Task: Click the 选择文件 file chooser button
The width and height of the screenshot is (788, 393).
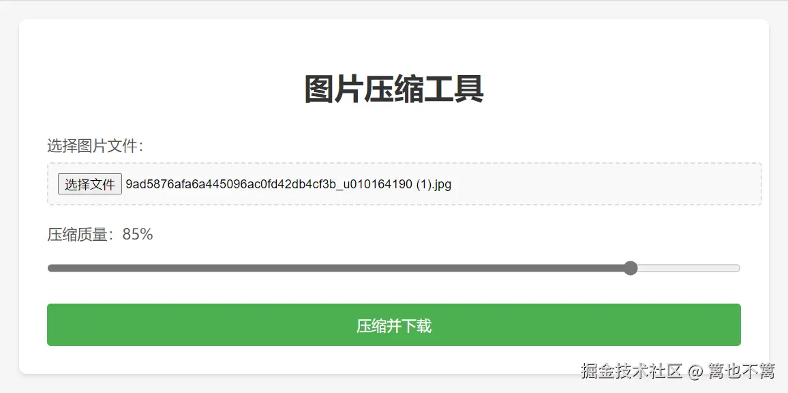Action: tap(90, 184)
